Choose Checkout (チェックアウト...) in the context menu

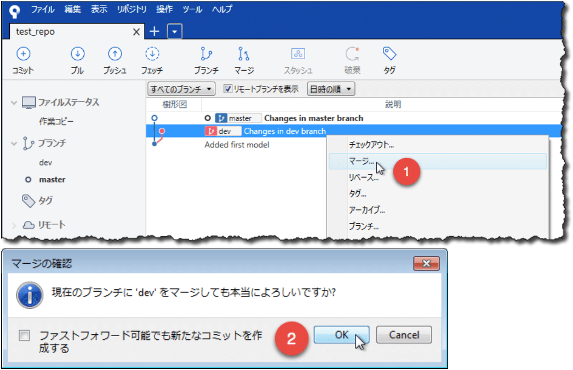[x=438, y=145]
